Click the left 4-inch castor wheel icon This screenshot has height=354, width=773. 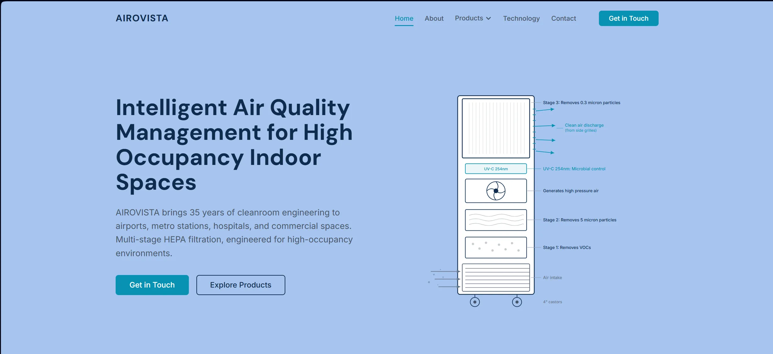pos(474,301)
